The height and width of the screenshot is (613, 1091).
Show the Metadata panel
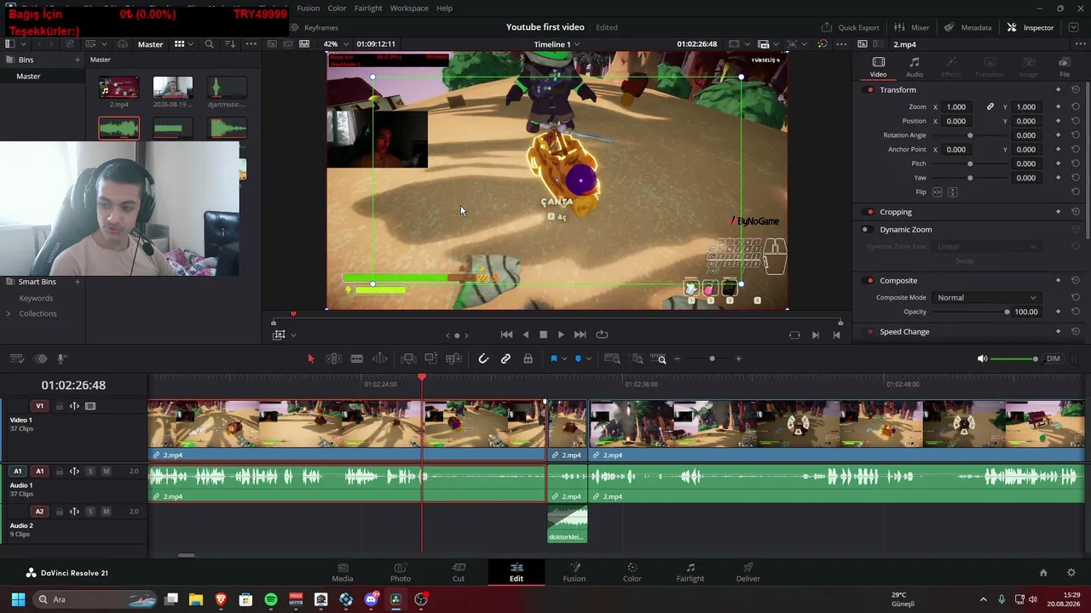[x=968, y=27]
